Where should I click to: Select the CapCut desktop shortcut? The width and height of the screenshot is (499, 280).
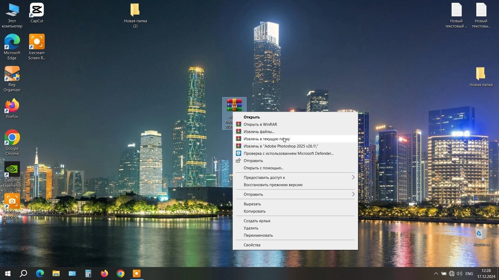(37, 13)
